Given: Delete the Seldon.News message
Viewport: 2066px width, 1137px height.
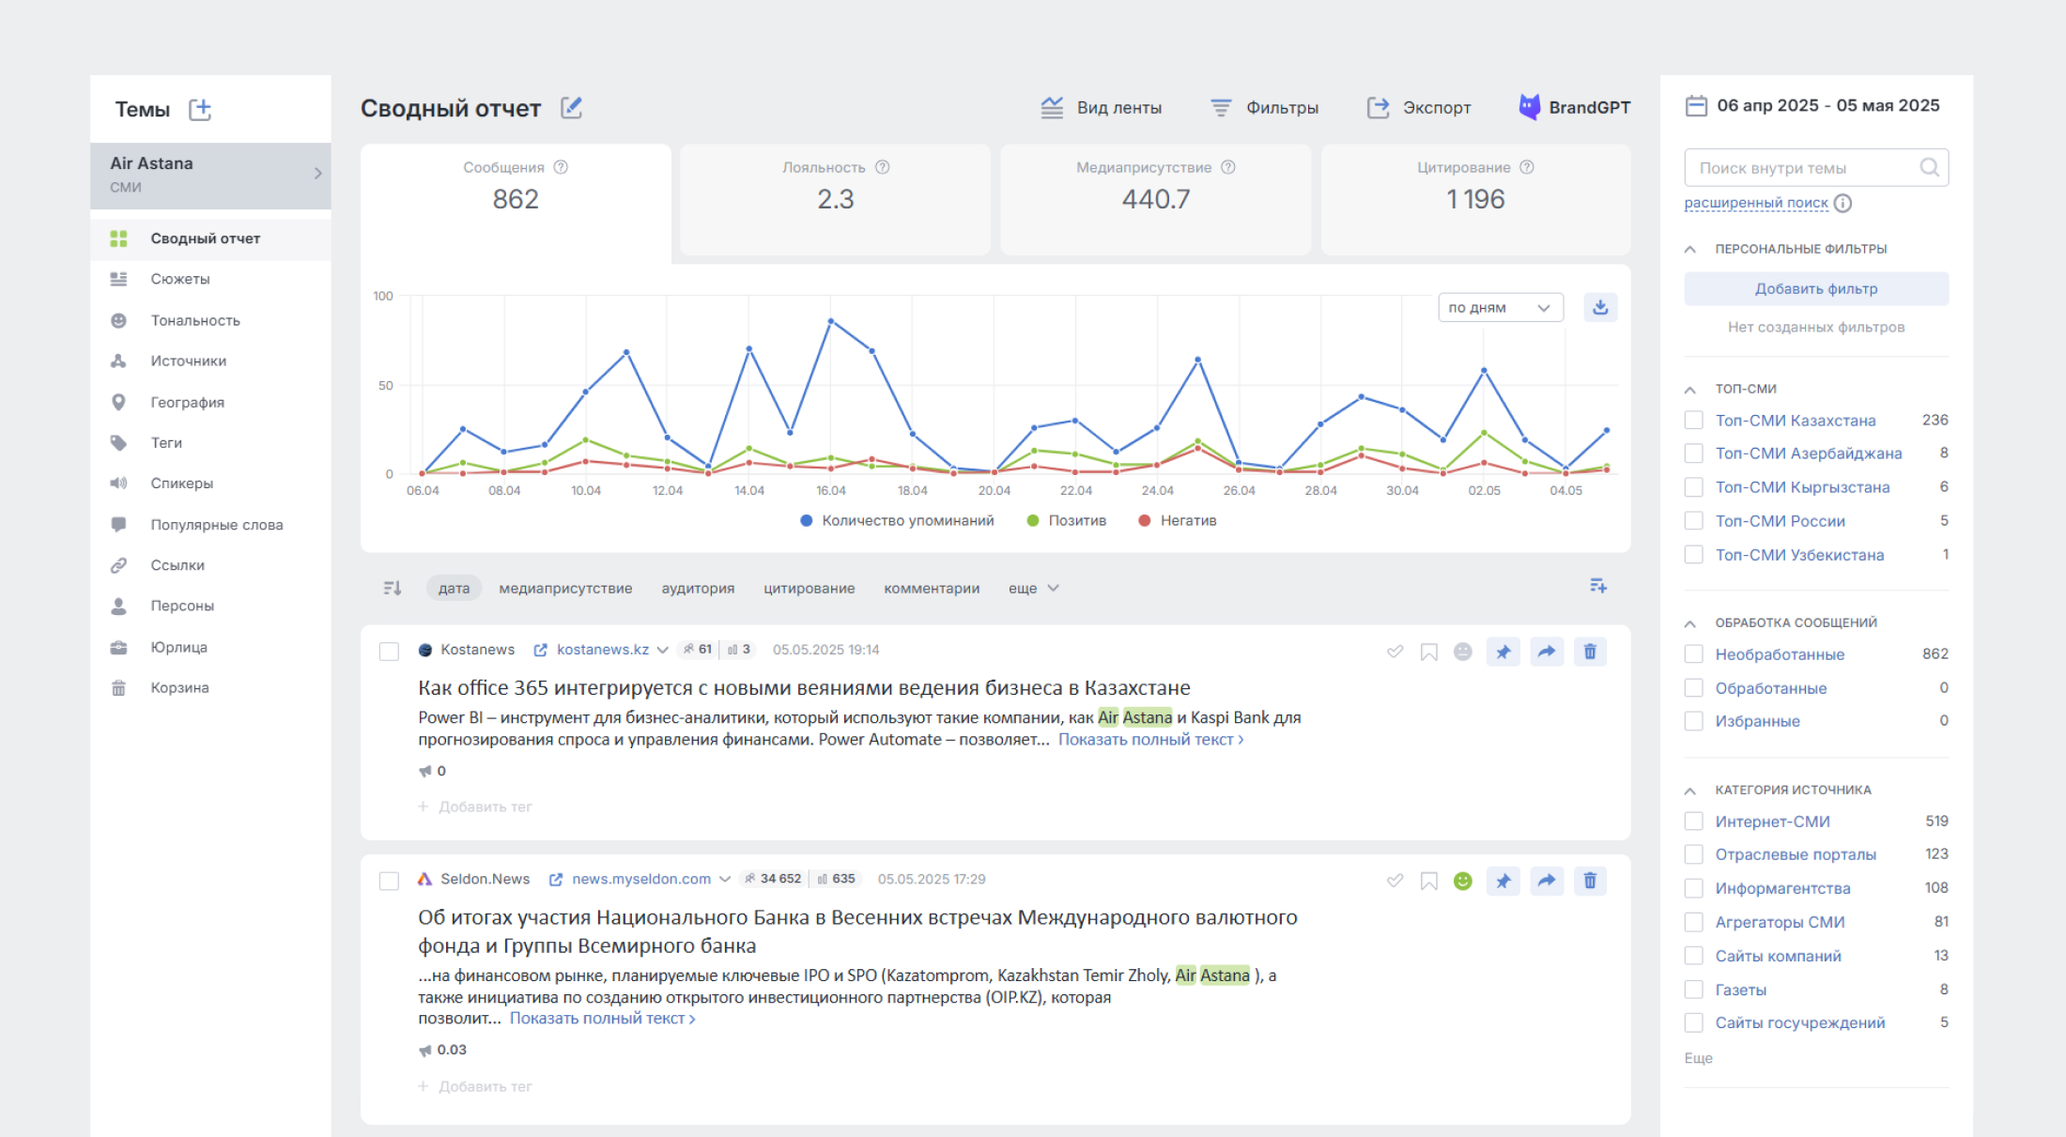Looking at the screenshot, I should pos(1590,881).
